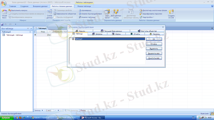Open the Visual Basic editor
This screenshot has width=214, height=120.
[4, 14]
